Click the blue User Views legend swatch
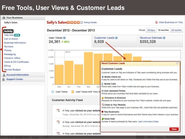Image resolution: width=185 pixels, height=139 pixels. (x=53, y=92)
